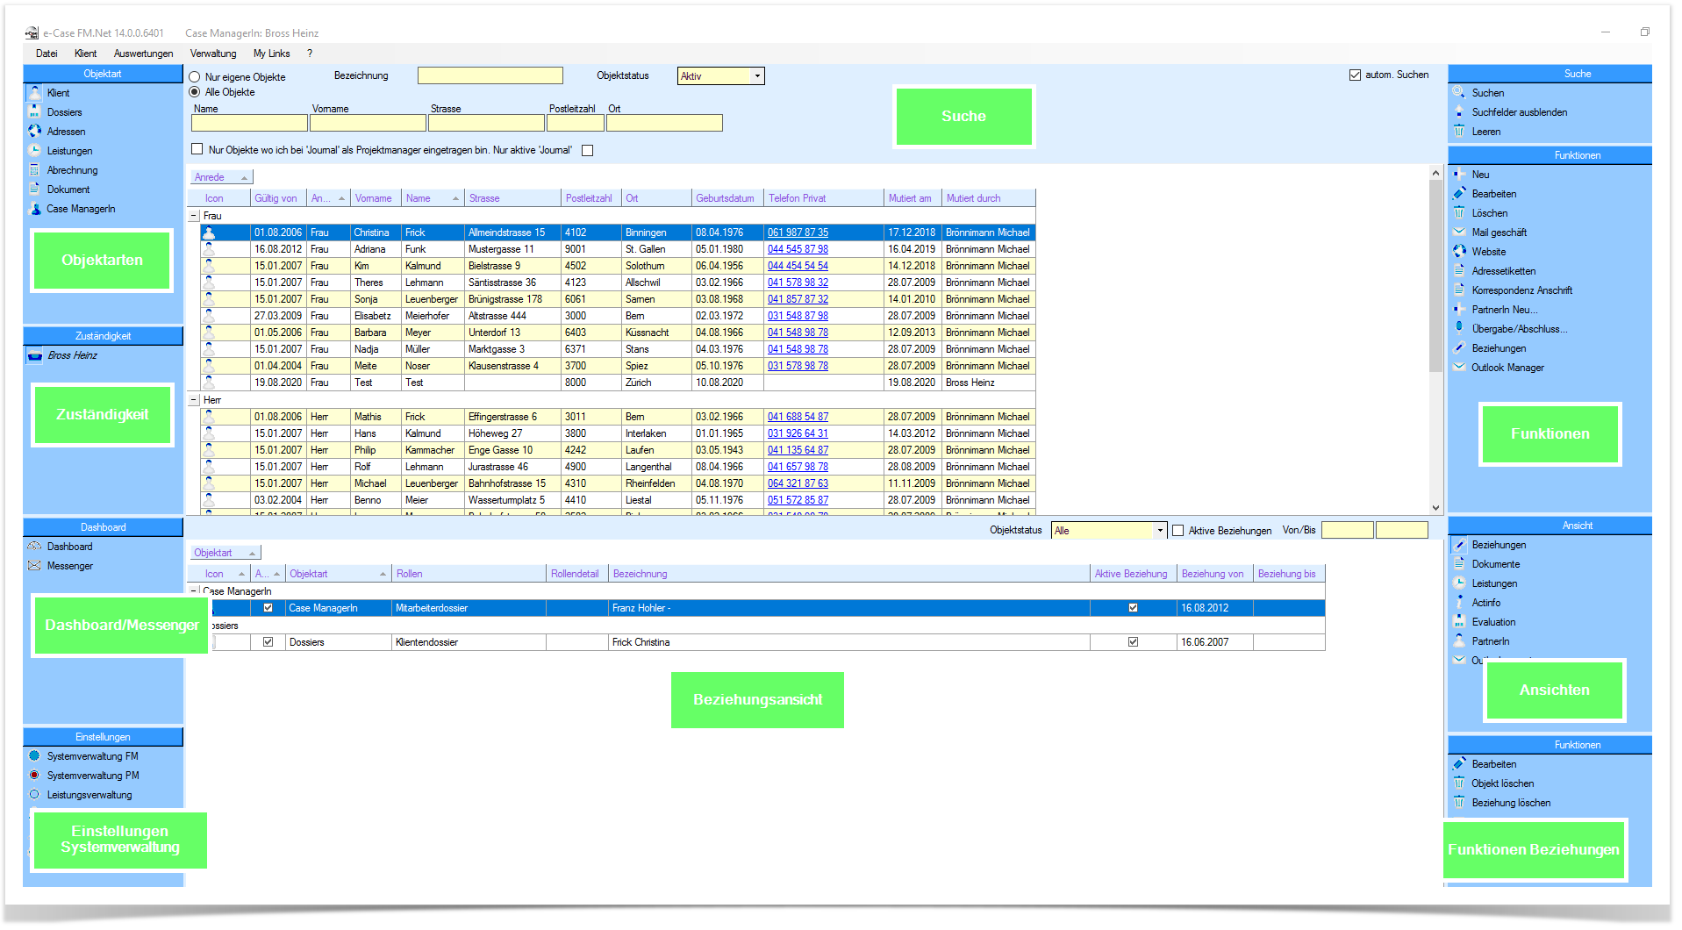Viewport: 1682px width, 930px height.
Task: Select Systemverwaltung FM radio option
Action: point(35,755)
